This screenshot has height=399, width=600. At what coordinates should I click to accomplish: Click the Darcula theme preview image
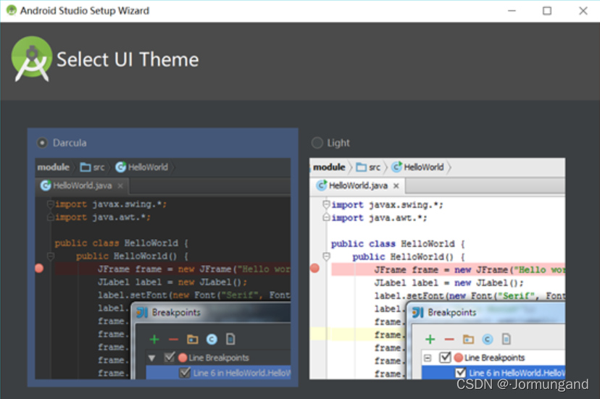coord(162,269)
